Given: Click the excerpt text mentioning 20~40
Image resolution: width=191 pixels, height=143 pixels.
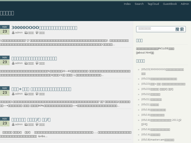Looking at the screenshot, I should pos(65,73).
